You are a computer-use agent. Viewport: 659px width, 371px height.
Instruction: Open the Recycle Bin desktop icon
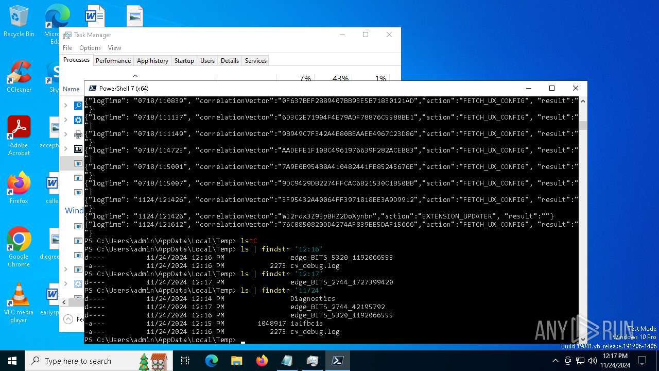click(x=19, y=21)
